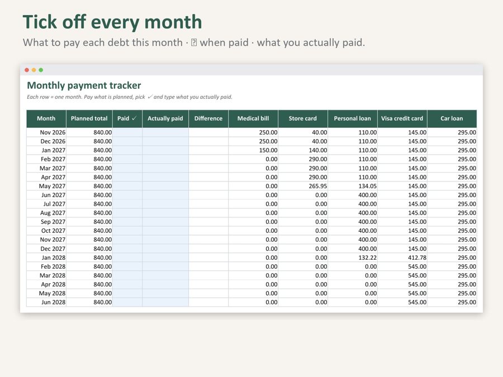Click the Actually paid column header
Screen dimensions: 503x377
[165, 118]
